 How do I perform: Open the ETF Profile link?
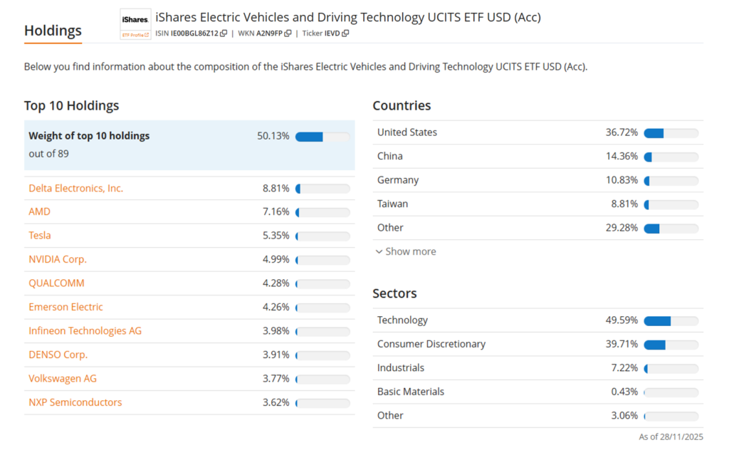[x=135, y=34]
